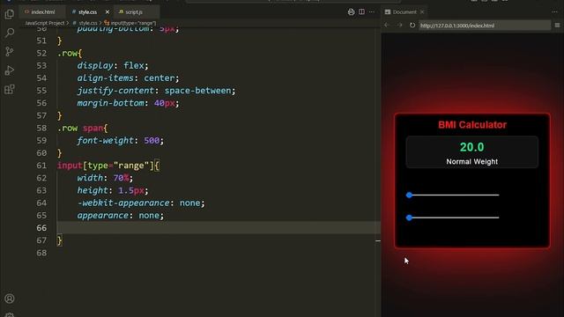Open the Explorer view in activity bar
The width and height of the screenshot is (564, 317).
pyautogui.click(x=10, y=14)
